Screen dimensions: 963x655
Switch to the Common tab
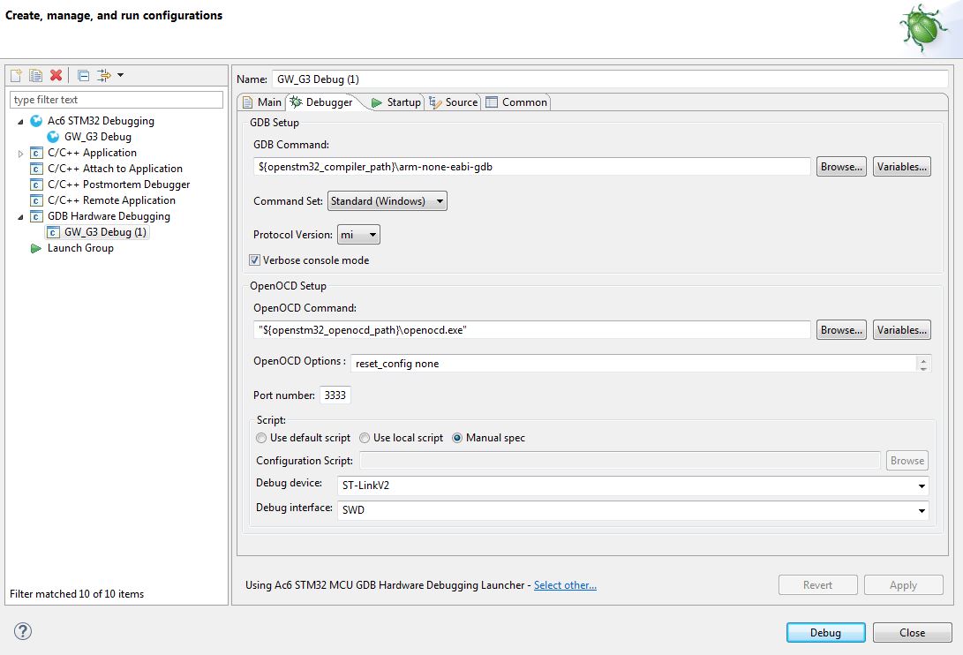[x=516, y=102]
